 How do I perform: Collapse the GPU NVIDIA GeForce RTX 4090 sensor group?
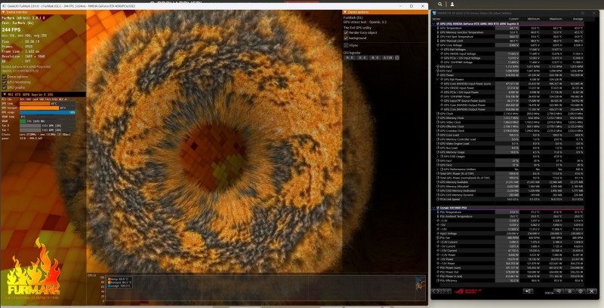435,23
